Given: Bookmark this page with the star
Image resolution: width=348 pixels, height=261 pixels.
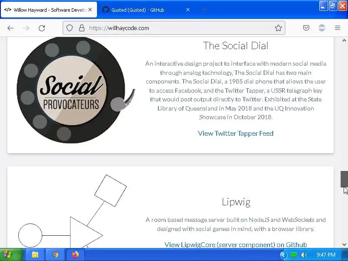Looking at the screenshot, I should click(x=278, y=28).
